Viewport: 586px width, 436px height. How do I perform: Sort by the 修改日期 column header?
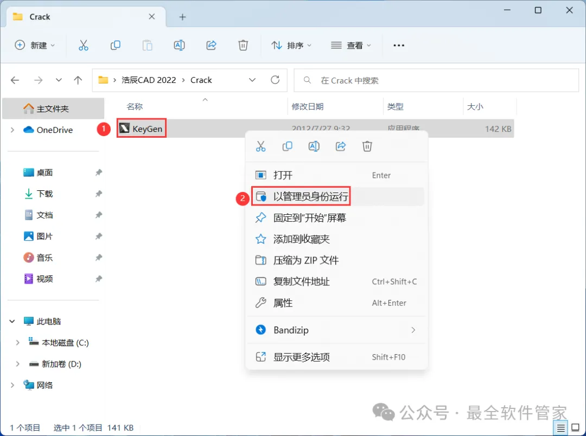click(x=307, y=106)
